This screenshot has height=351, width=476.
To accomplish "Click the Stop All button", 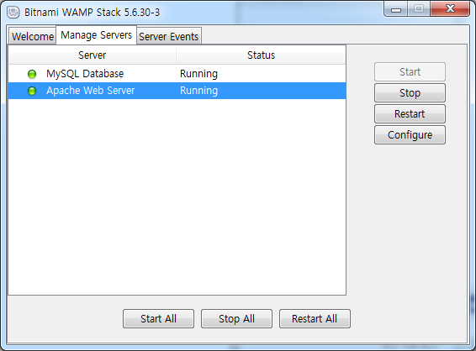I will [x=236, y=318].
